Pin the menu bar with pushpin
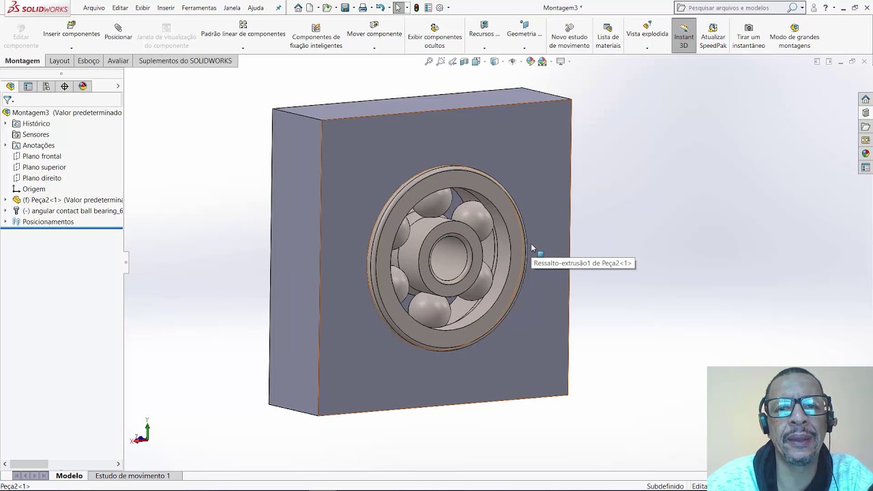The width and height of the screenshot is (873, 491). [278, 8]
